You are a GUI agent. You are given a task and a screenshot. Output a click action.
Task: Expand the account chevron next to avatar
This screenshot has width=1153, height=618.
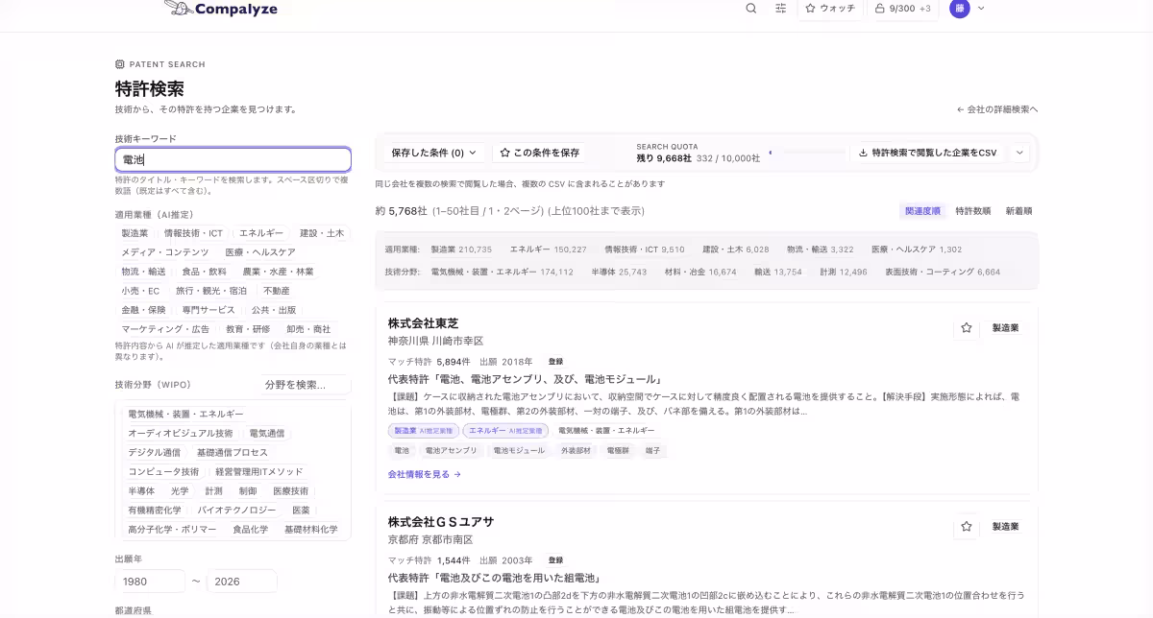point(981,8)
